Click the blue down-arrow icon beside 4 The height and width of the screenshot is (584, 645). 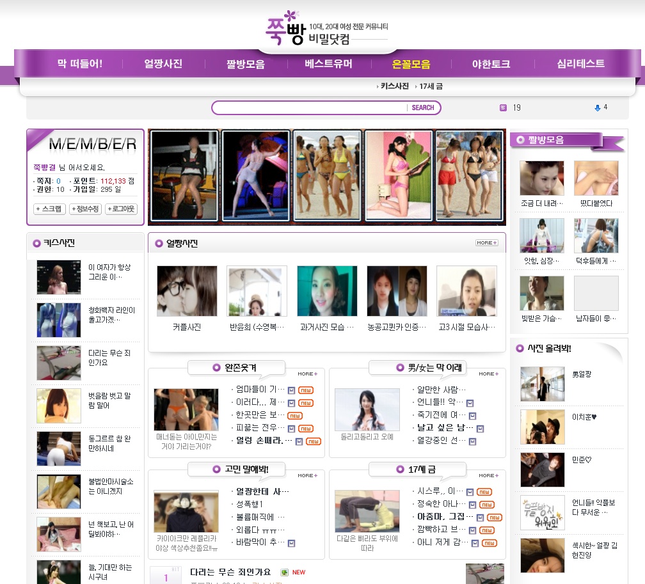pyautogui.click(x=598, y=107)
